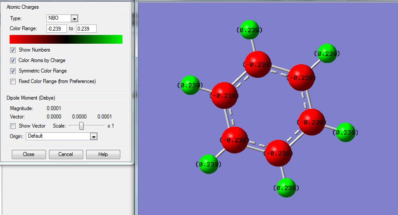Viewport: 398px width, 215px height.
Task: Select the rightmost green hydrogen atom in the viewer
Action: click(x=346, y=132)
